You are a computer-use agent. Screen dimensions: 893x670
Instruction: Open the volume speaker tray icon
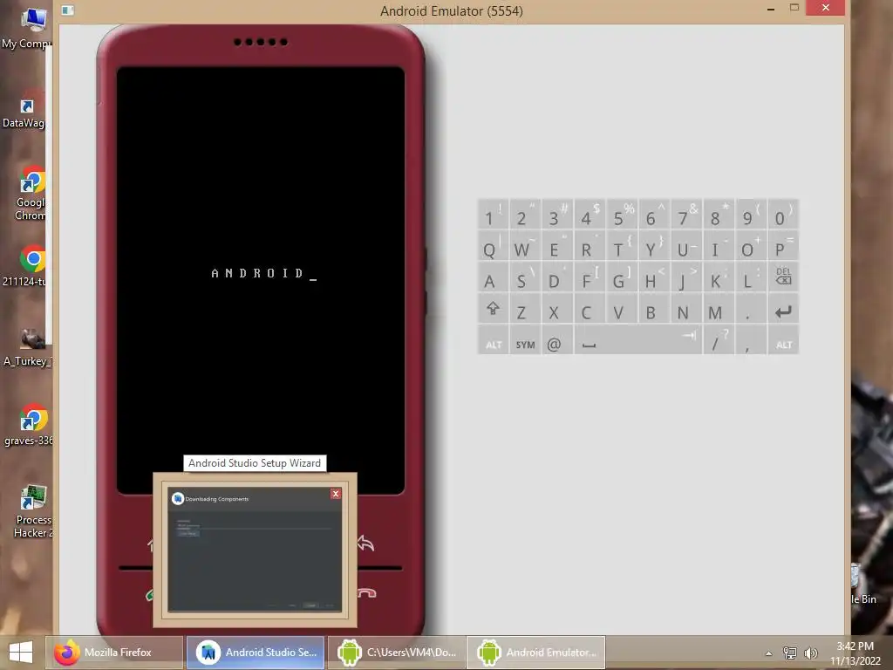tap(810, 653)
